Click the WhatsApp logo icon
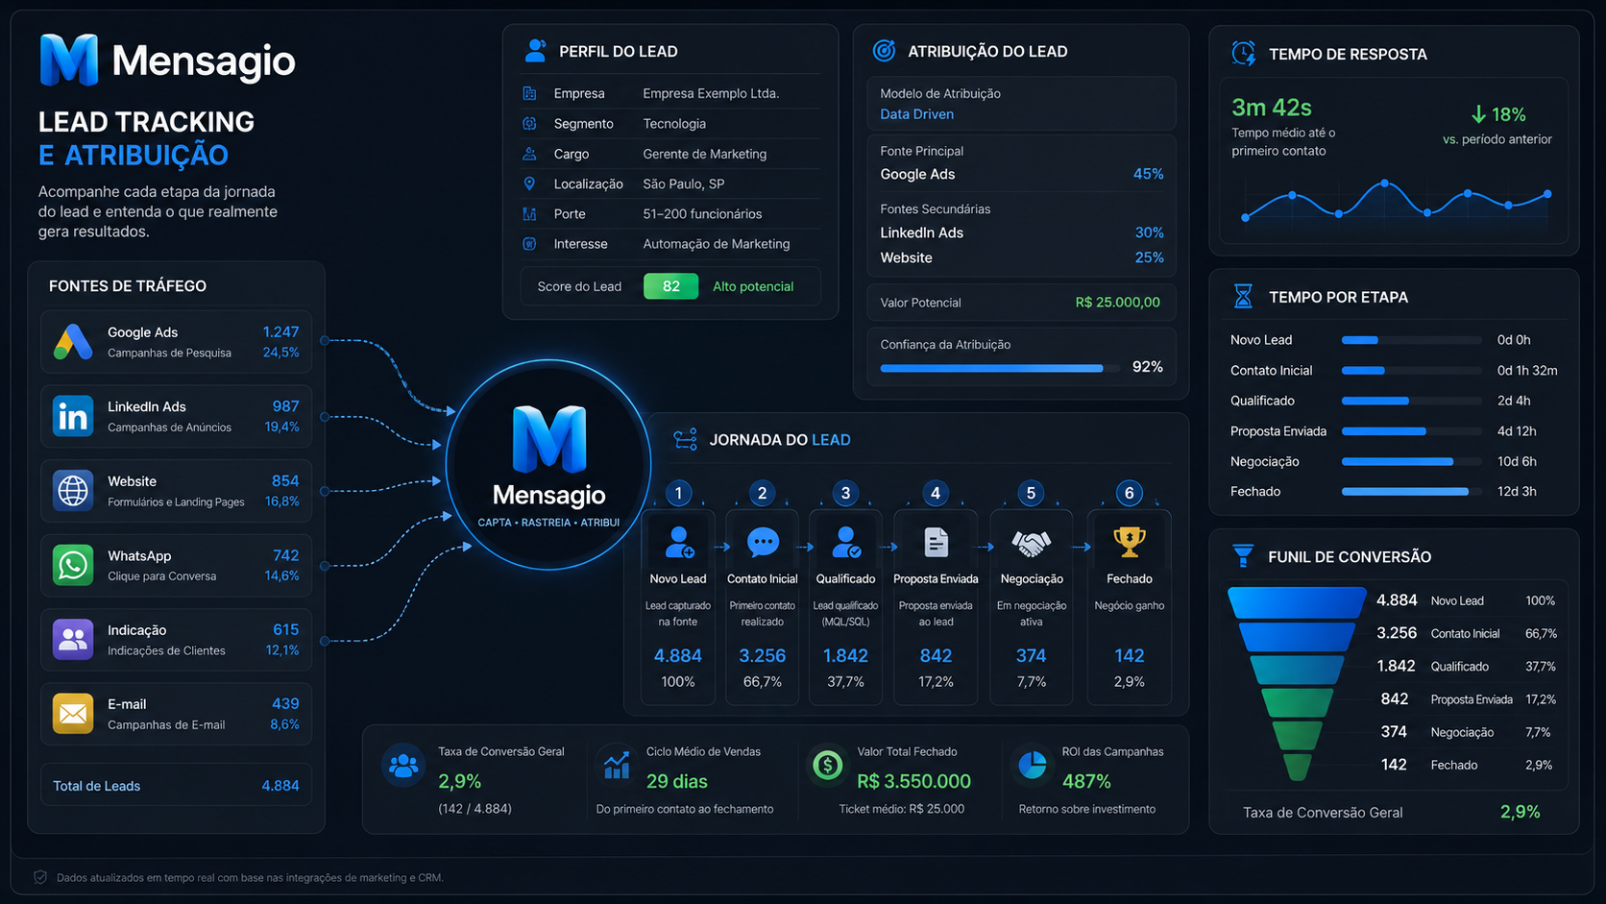Image resolution: width=1606 pixels, height=904 pixels. click(73, 565)
